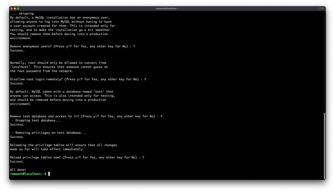The width and height of the screenshot is (335, 192).
Task: Click 'Success.' right after Disallow root login prompt
Action: pos(17,83)
